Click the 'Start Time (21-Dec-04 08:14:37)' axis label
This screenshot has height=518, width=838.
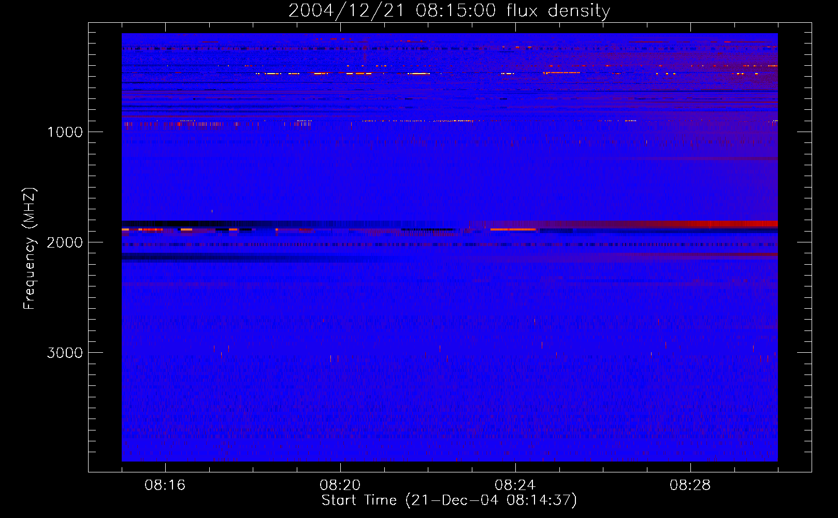click(x=449, y=500)
